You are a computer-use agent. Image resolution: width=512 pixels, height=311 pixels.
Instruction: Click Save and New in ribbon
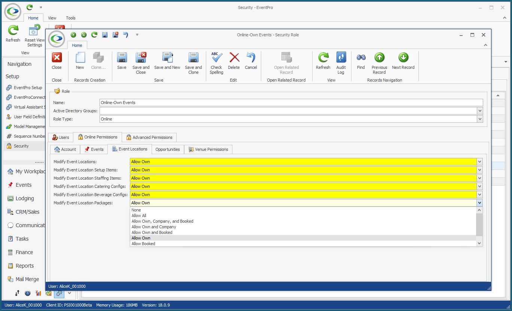(x=167, y=61)
